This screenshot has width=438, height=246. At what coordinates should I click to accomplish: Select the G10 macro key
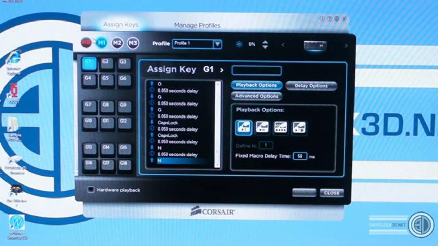pos(89,123)
